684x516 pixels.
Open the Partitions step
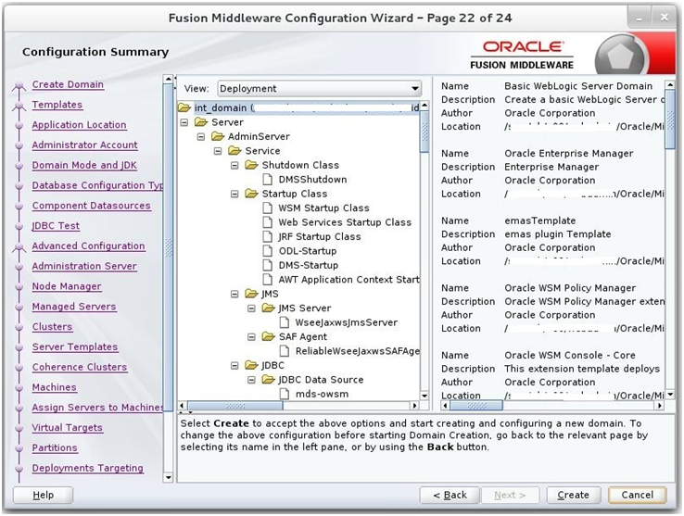(55, 448)
